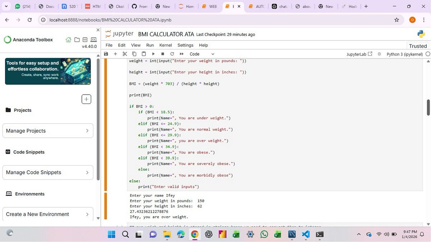The height and width of the screenshot is (242, 431).
Task: Switch to the 'WEB' browser tab
Action: [x=209, y=6]
